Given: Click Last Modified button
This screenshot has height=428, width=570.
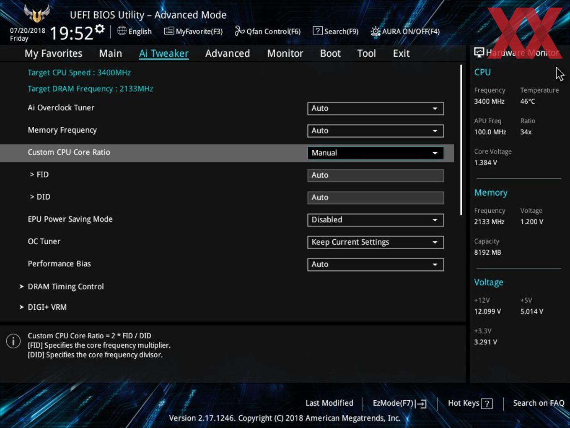Looking at the screenshot, I should coord(329,403).
